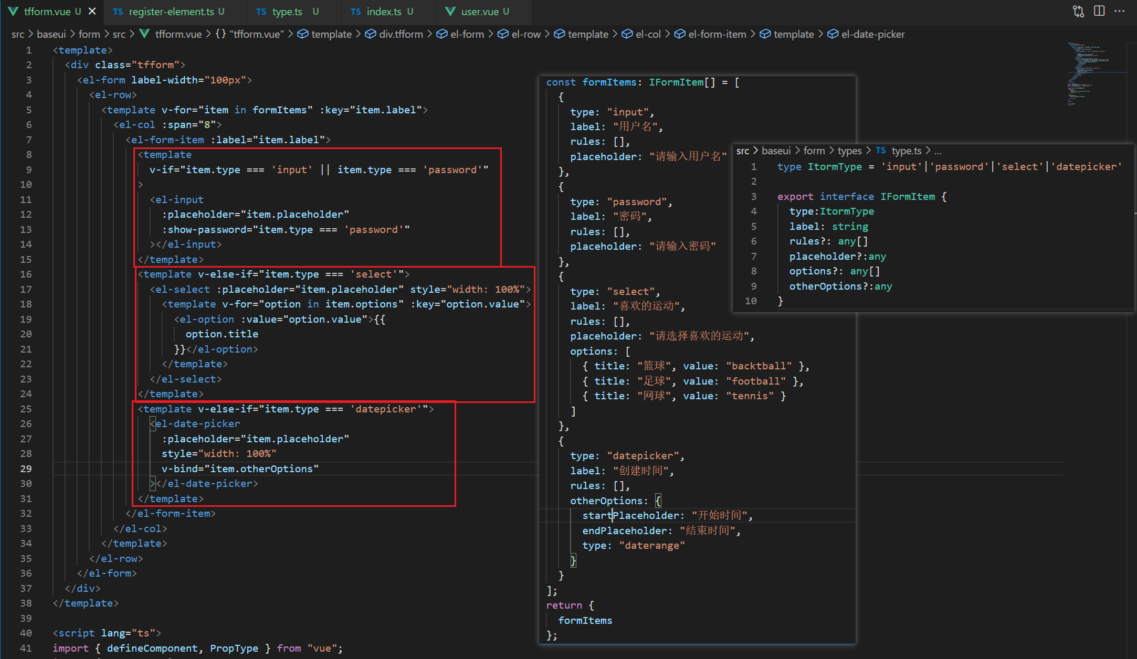Open the index.ts tab
This screenshot has width=1137, height=659.
coord(384,11)
